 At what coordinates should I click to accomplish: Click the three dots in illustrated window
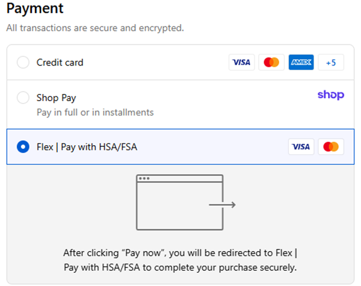point(144,179)
